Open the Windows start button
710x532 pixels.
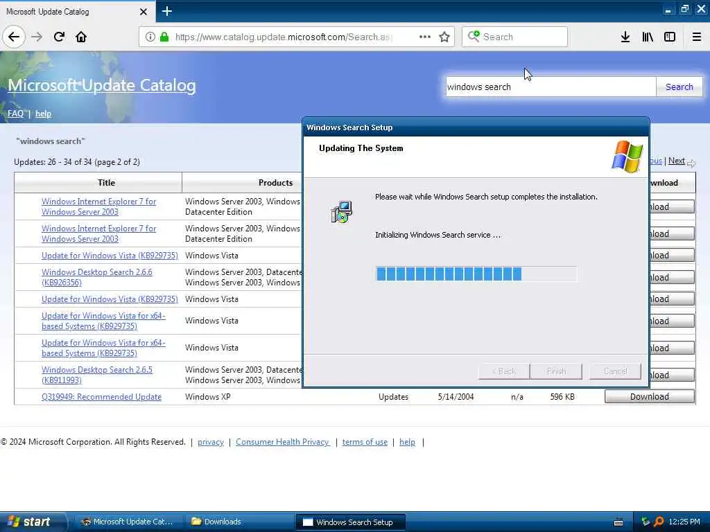[32, 522]
